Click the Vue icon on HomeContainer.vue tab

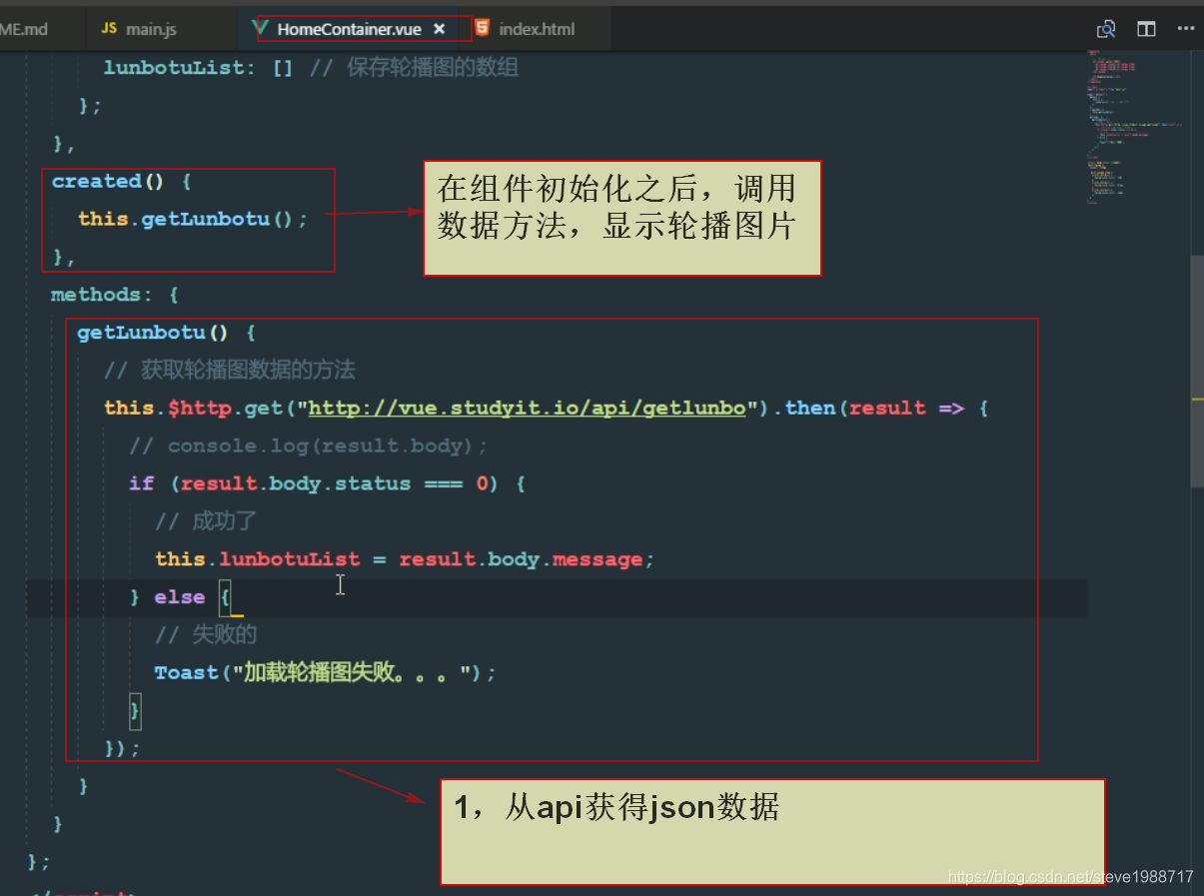[262, 28]
